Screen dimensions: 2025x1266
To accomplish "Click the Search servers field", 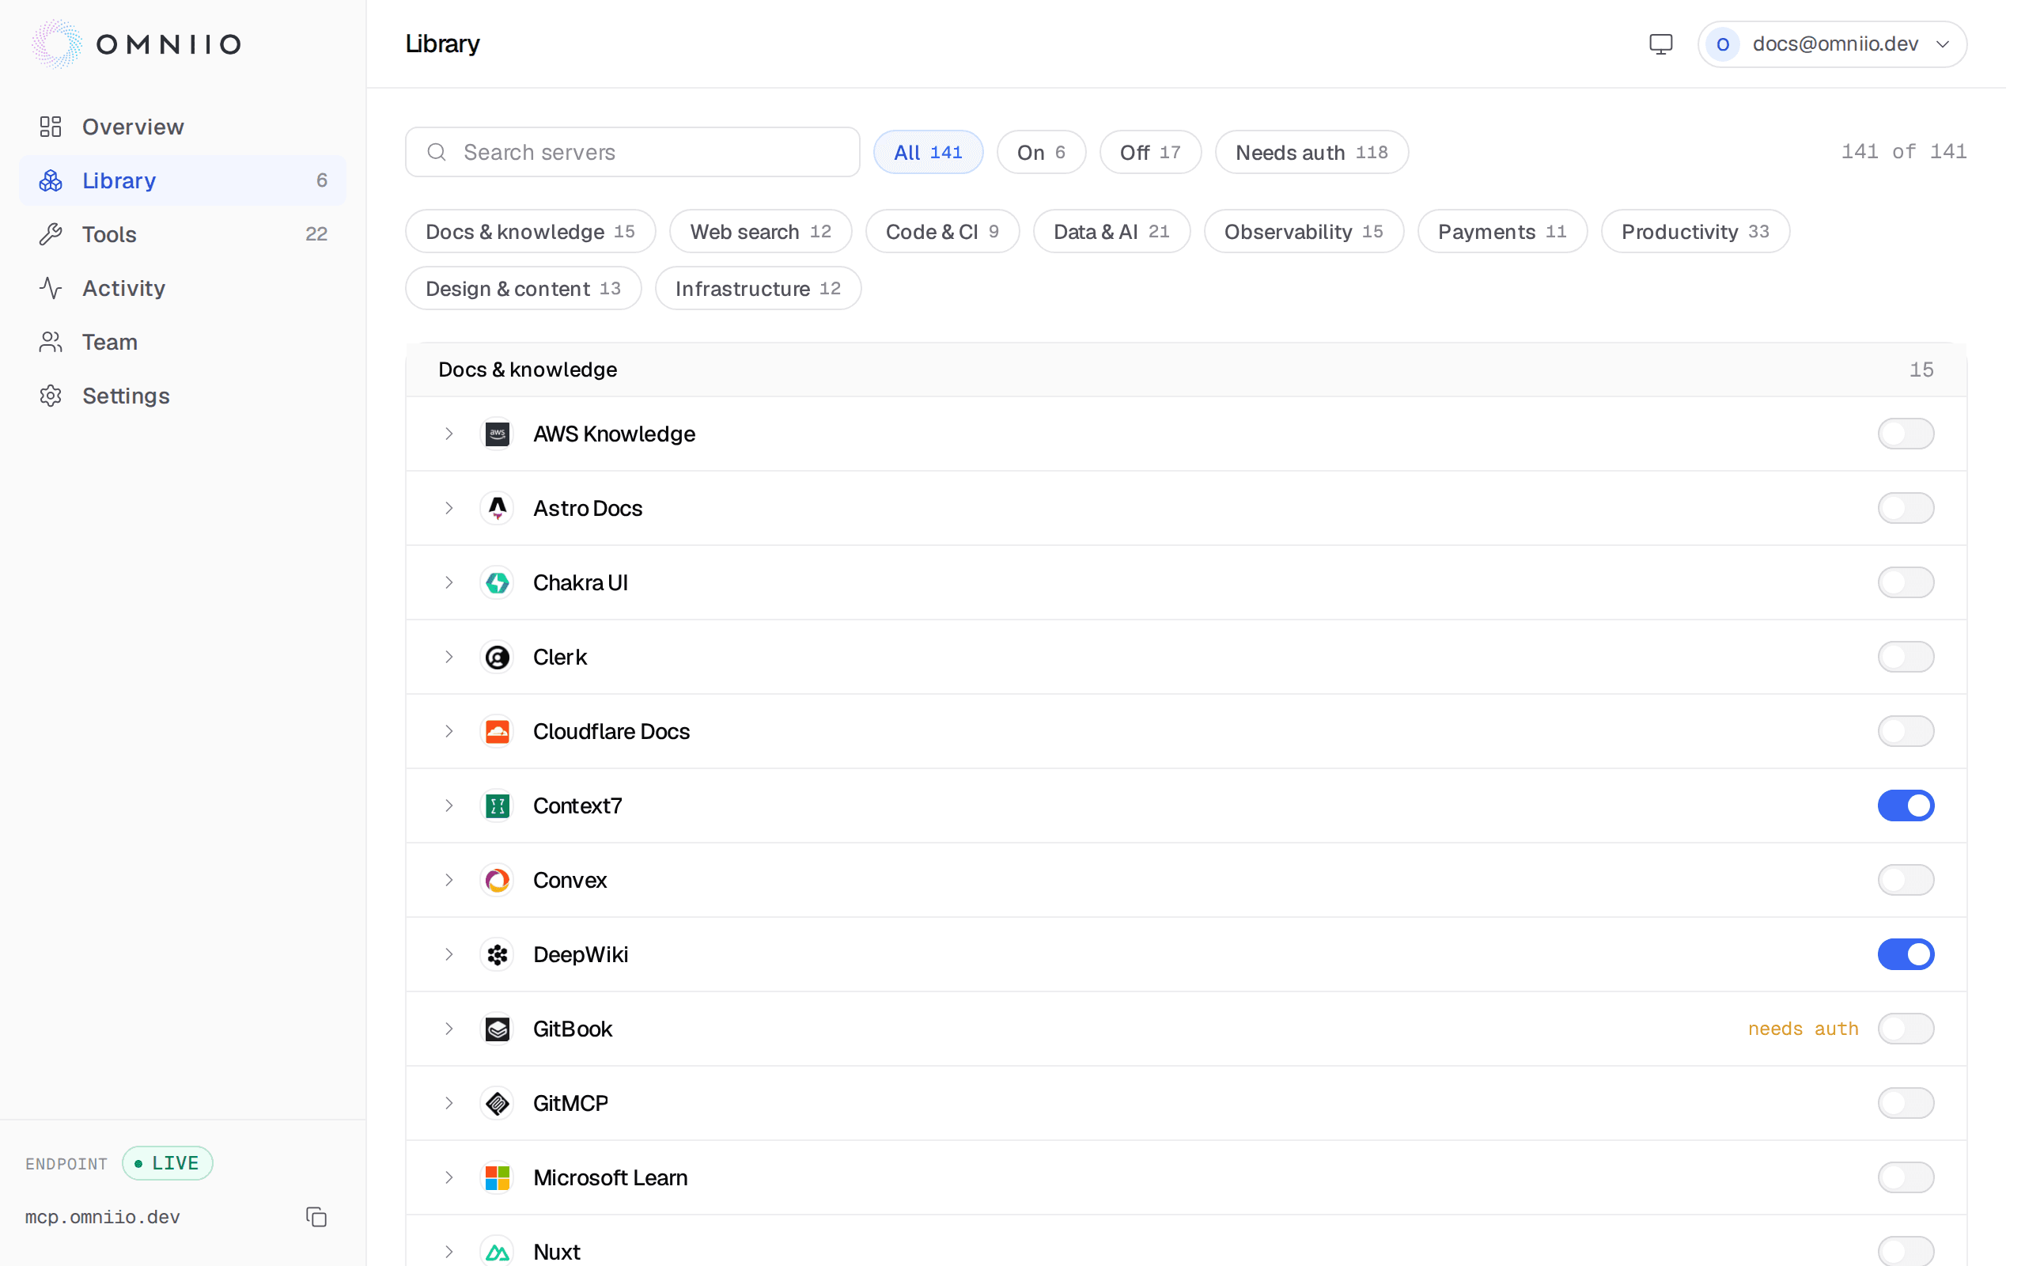I will (x=633, y=152).
